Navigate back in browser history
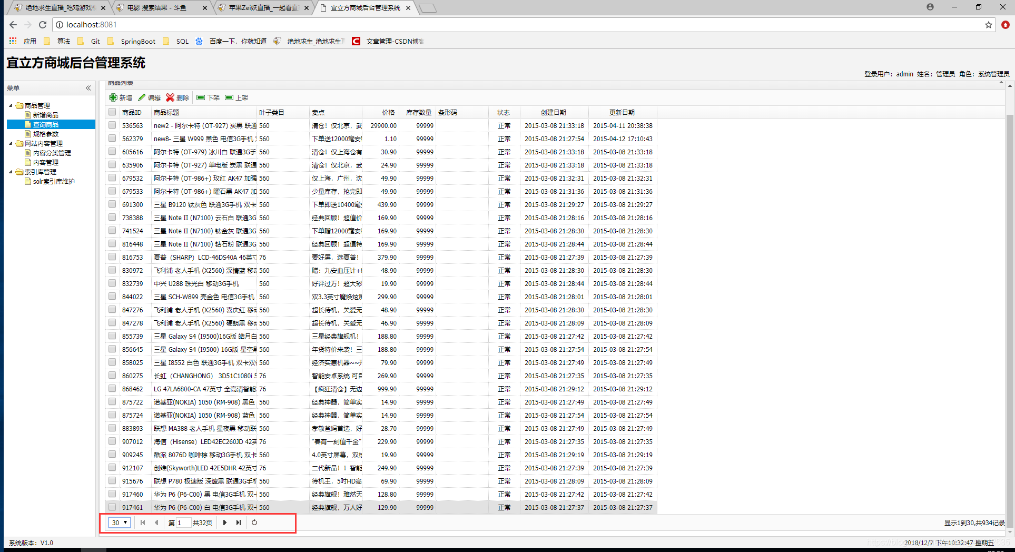The image size is (1015, 552). pos(13,25)
